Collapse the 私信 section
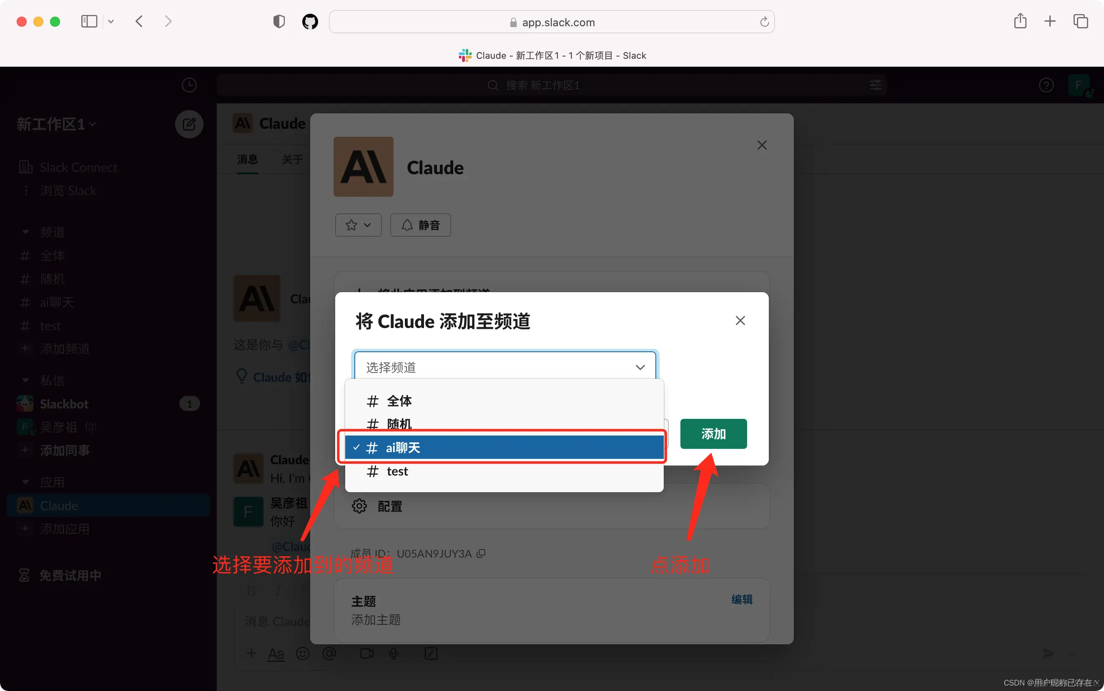 click(25, 380)
